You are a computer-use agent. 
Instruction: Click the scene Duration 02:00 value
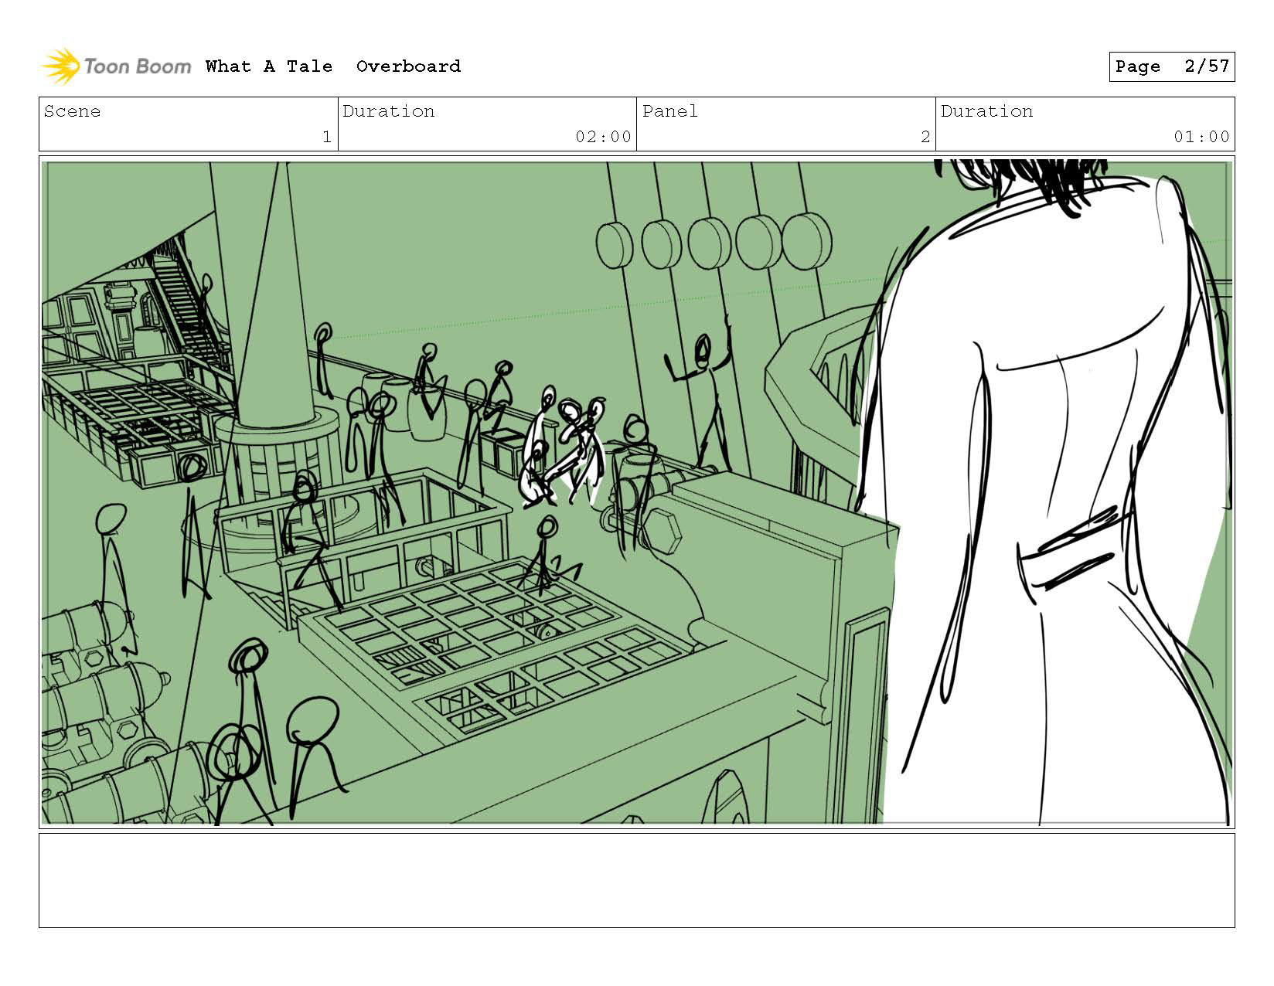603,137
